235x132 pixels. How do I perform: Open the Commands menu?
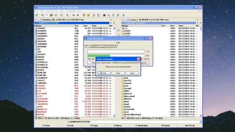(x=50, y=11)
